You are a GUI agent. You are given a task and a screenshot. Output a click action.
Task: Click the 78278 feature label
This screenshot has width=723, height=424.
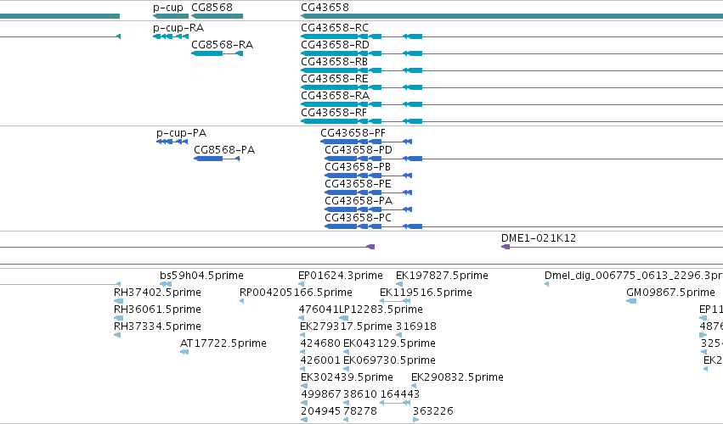(x=360, y=411)
